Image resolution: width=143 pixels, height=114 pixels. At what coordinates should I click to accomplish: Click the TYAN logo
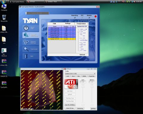point(30,20)
